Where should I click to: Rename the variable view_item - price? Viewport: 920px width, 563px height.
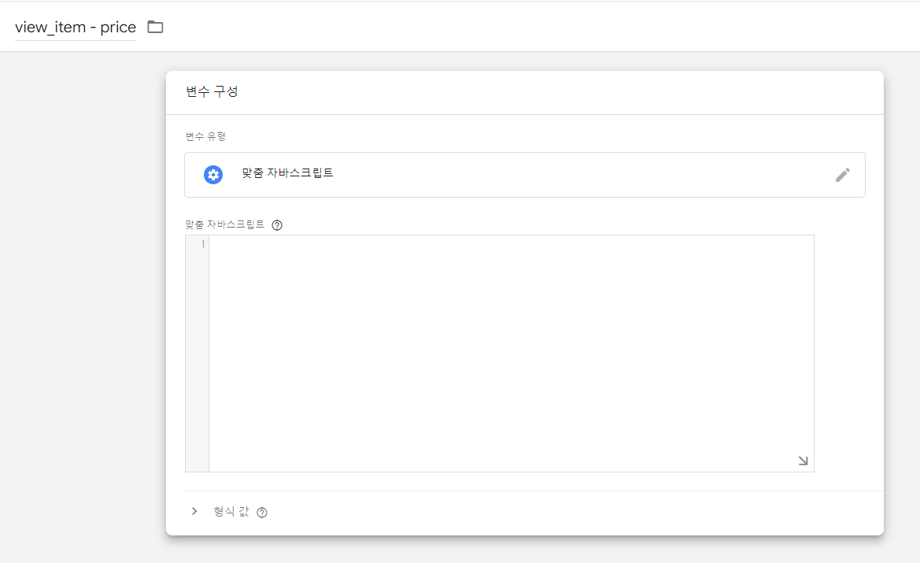pyautogui.click(x=75, y=27)
